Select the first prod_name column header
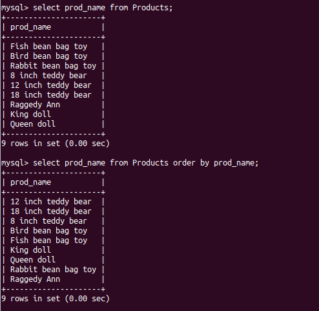Screen dimensions: 319x311 coord(31,27)
